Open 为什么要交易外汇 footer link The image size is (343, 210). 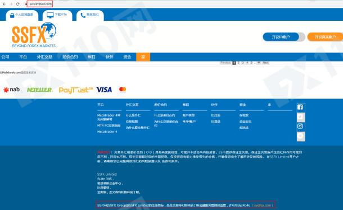coord(138,128)
